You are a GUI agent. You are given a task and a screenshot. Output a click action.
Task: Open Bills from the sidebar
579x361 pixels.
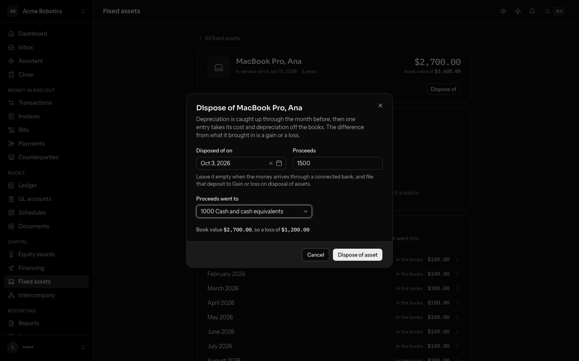pos(46,130)
